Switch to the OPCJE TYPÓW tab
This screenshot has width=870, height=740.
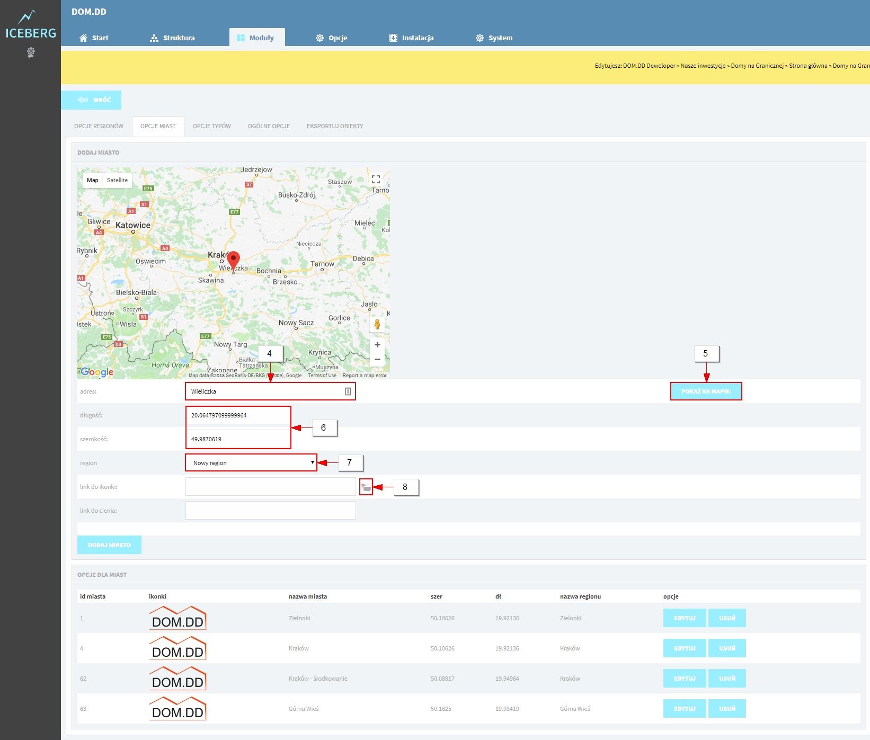[x=212, y=126]
